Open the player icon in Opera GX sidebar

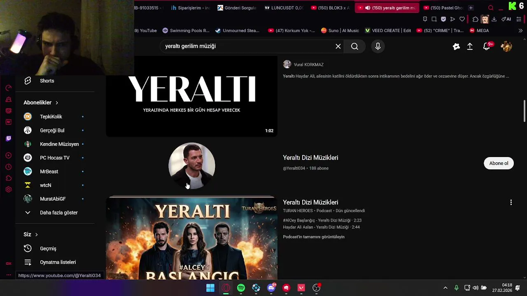point(8,155)
